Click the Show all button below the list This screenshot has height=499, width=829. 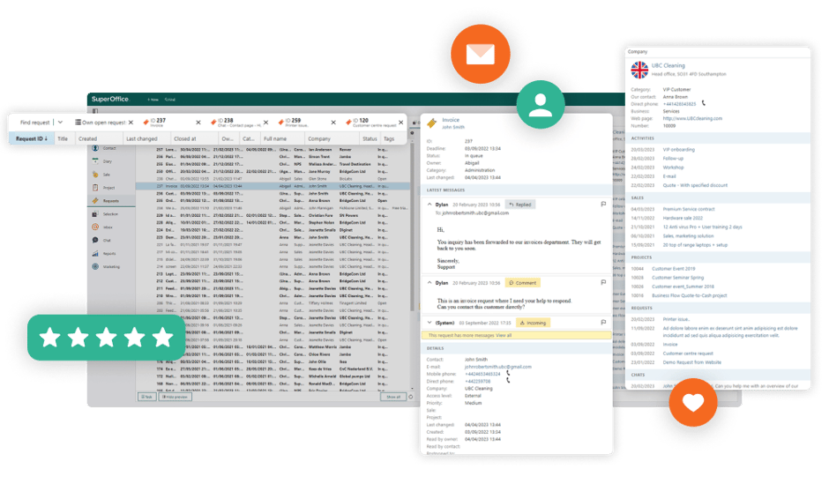click(392, 397)
